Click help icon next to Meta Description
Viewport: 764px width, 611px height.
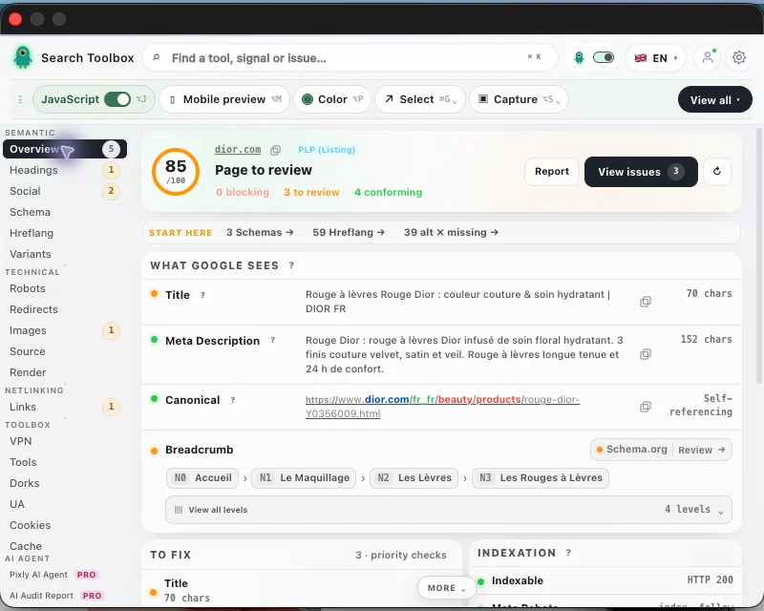[272, 341]
